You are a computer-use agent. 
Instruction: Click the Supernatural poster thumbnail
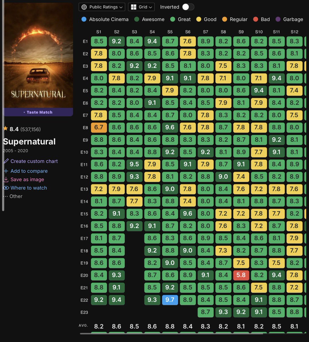[38, 55]
